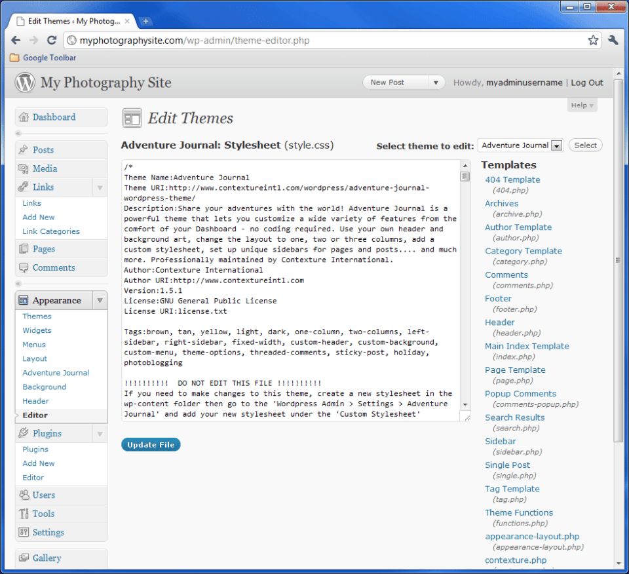629x574 pixels.
Task: Collapse sidebar via arrow below Dashboard
Action: click(18, 133)
